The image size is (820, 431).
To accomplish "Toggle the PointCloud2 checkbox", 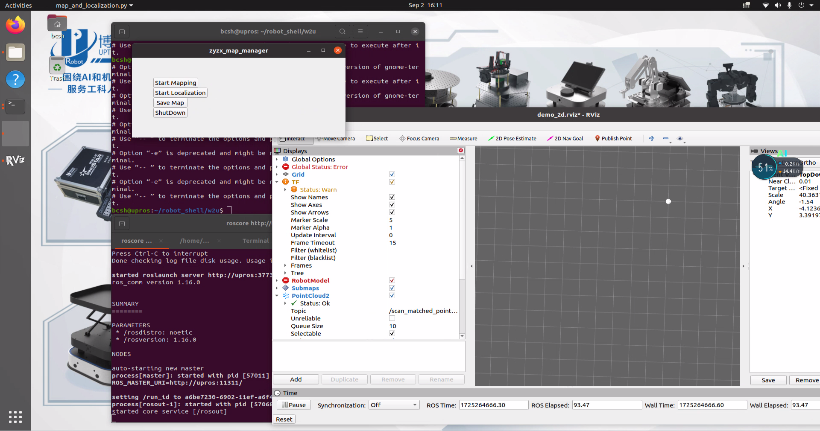I will [392, 296].
